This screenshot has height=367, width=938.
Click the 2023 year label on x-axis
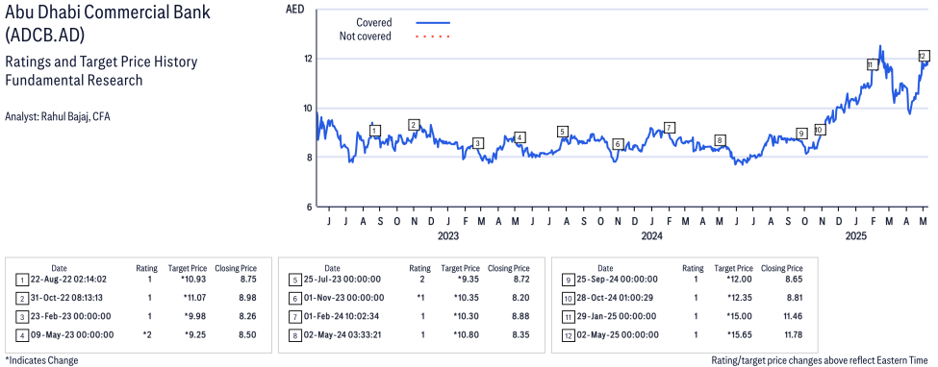coord(448,235)
